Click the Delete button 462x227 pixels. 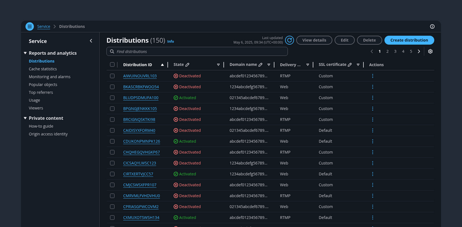[369, 40]
